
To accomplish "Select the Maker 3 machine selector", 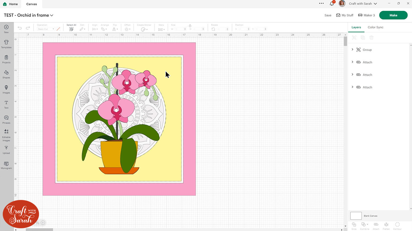I will pos(366,15).
